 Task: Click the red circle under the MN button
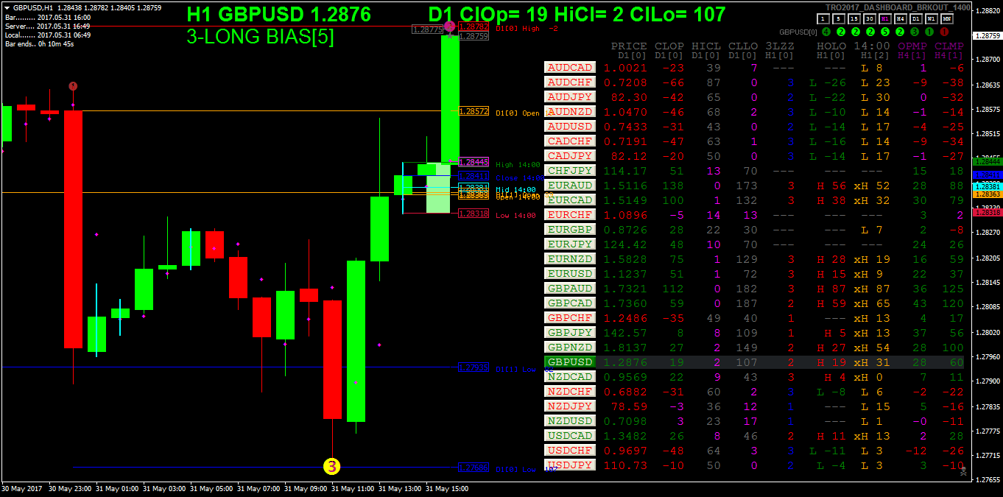(x=944, y=32)
